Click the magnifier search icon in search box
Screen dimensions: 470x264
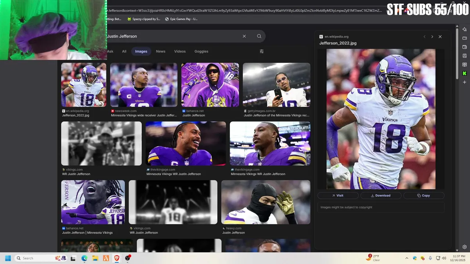coord(259,36)
